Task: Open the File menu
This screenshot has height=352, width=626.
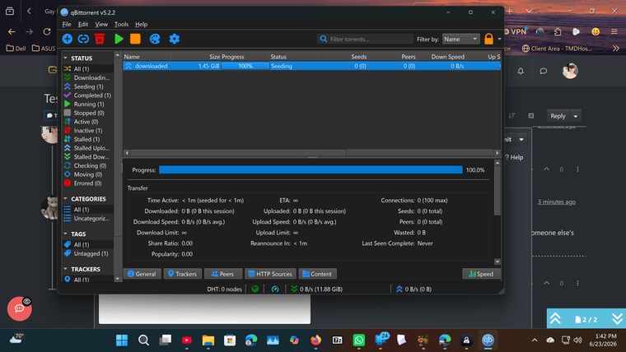Action: pyautogui.click(x=67, y=25)
